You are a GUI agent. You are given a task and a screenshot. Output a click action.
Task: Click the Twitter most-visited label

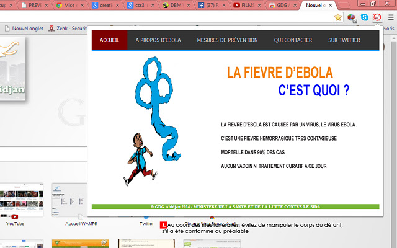click(x=146, y=224)
